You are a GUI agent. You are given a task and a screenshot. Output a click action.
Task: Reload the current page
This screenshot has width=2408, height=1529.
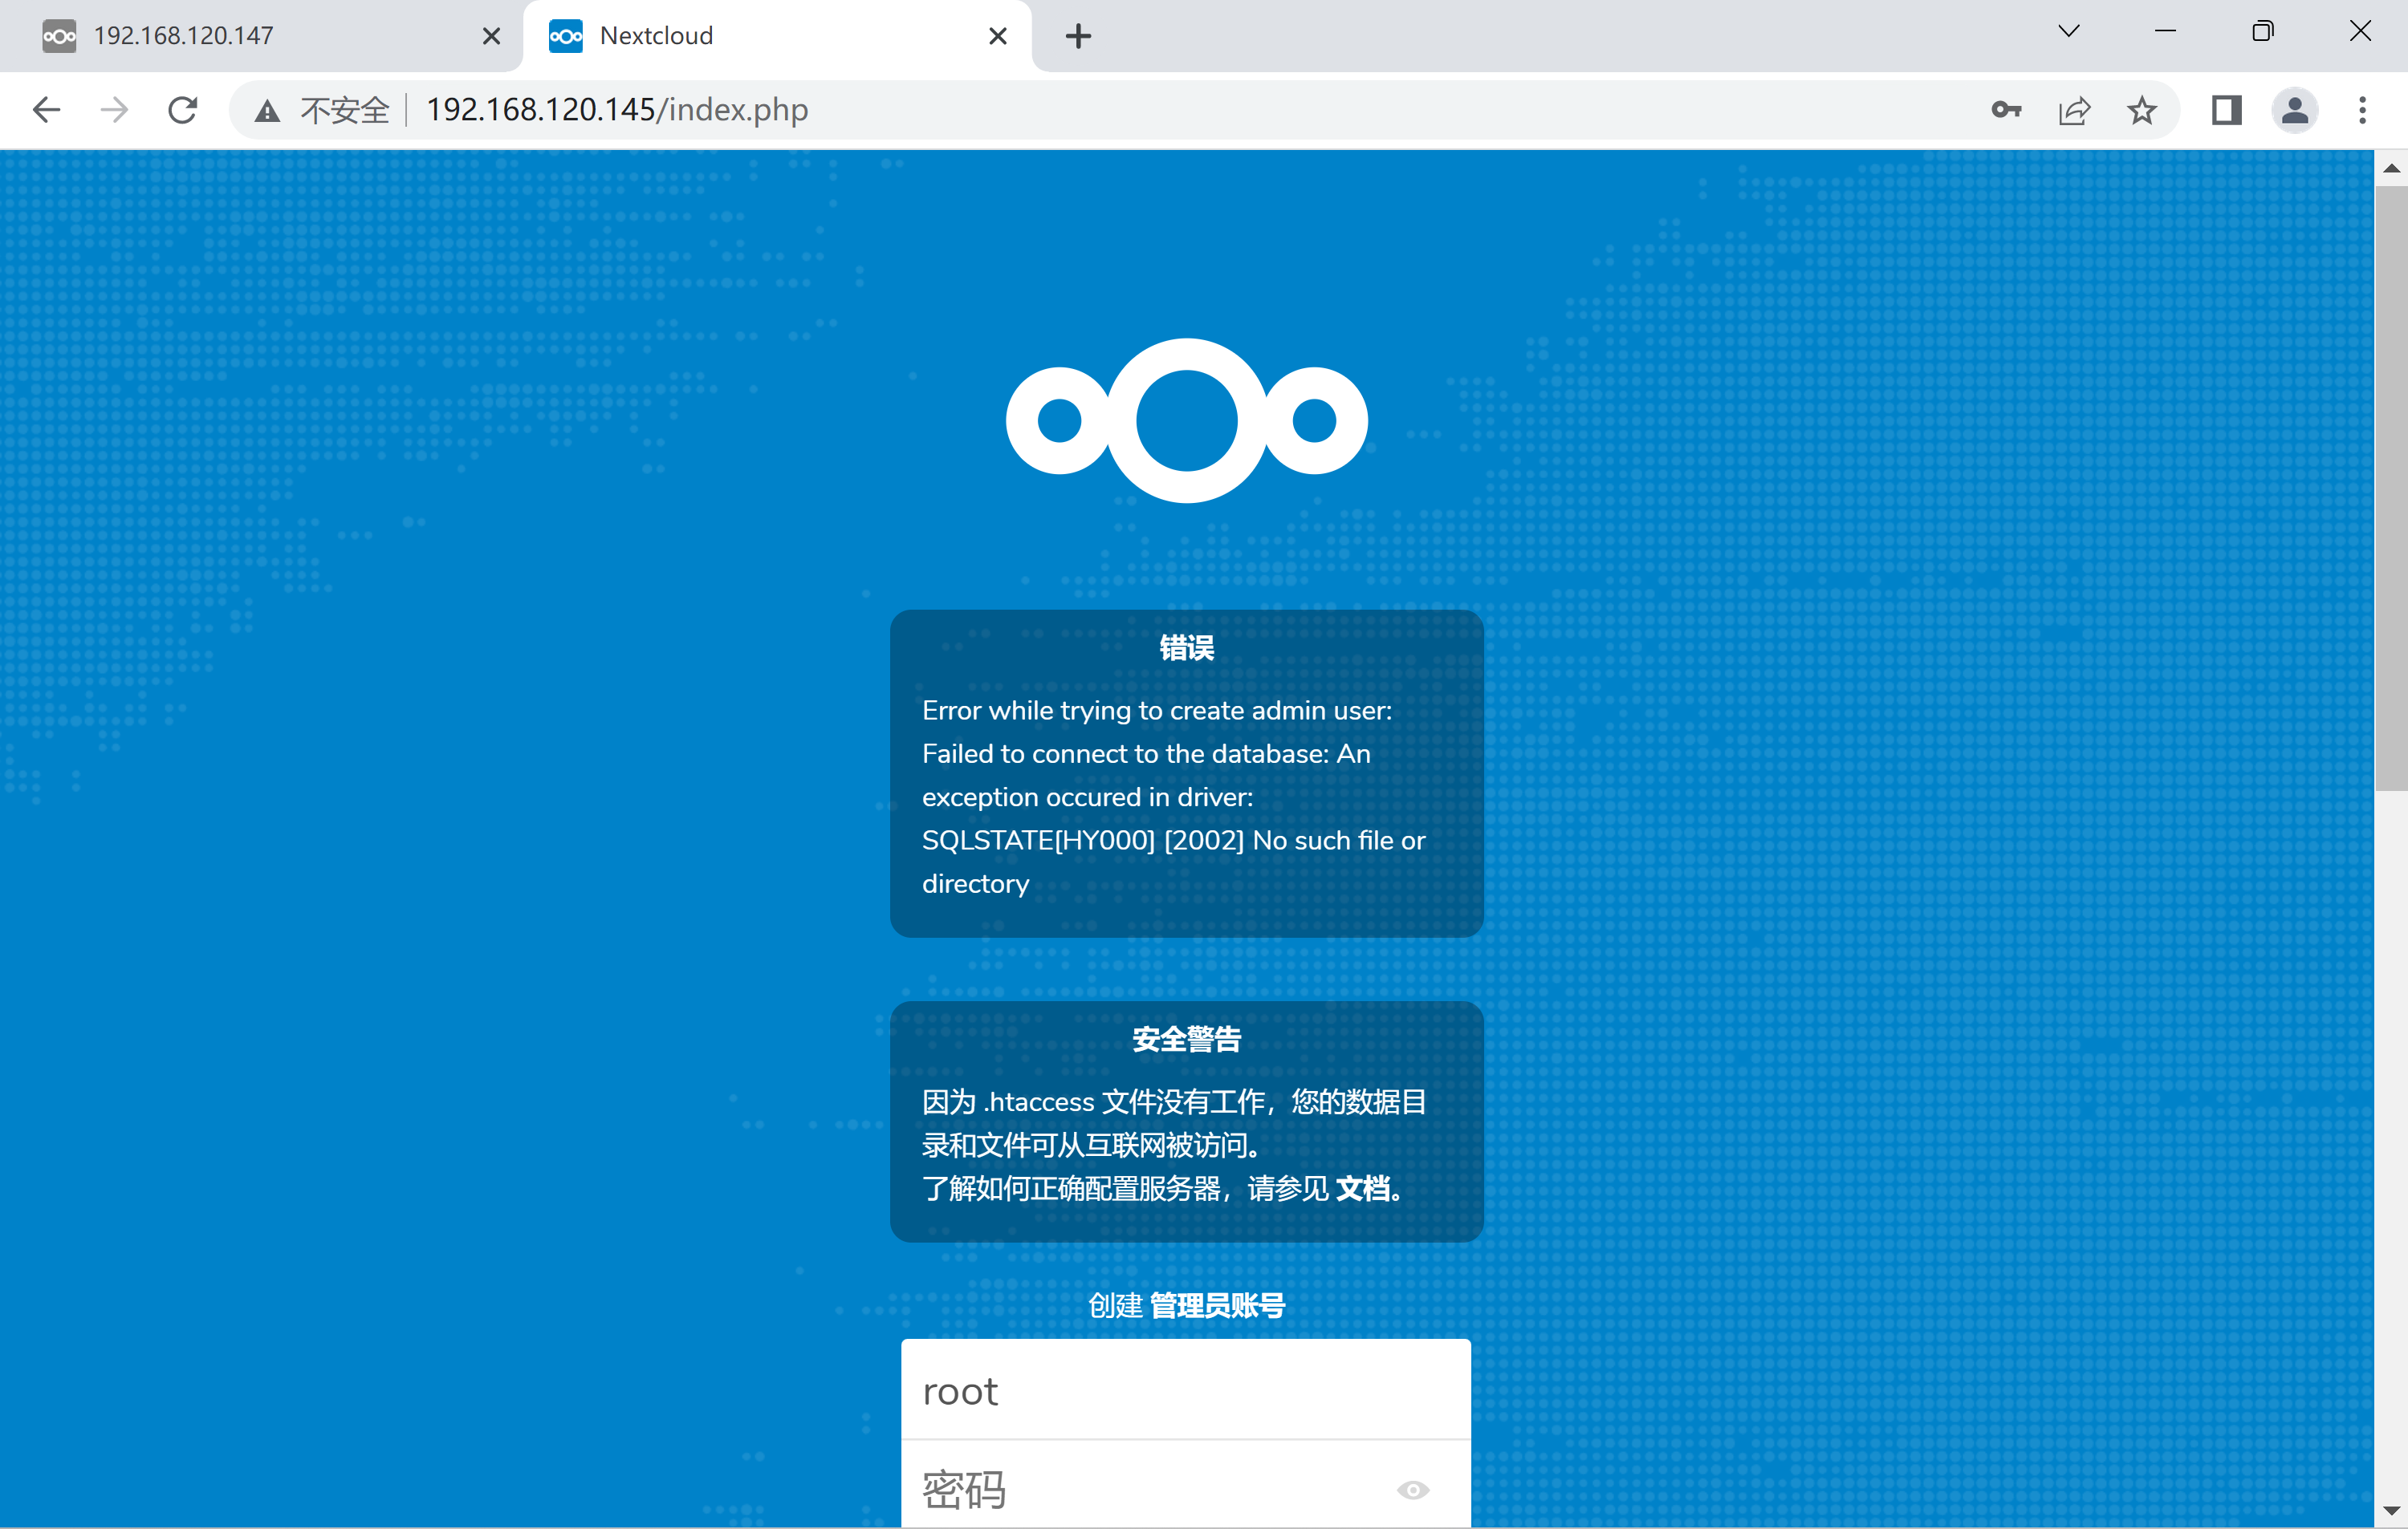click(181, 110)
